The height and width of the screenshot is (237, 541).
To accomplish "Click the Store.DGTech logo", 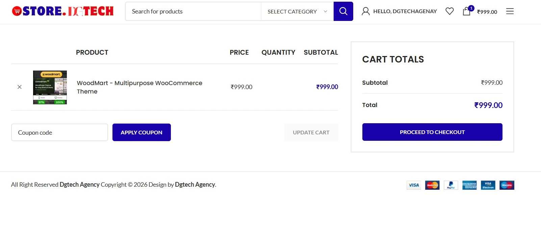I will pyautogui.click(x=63, y=11).
